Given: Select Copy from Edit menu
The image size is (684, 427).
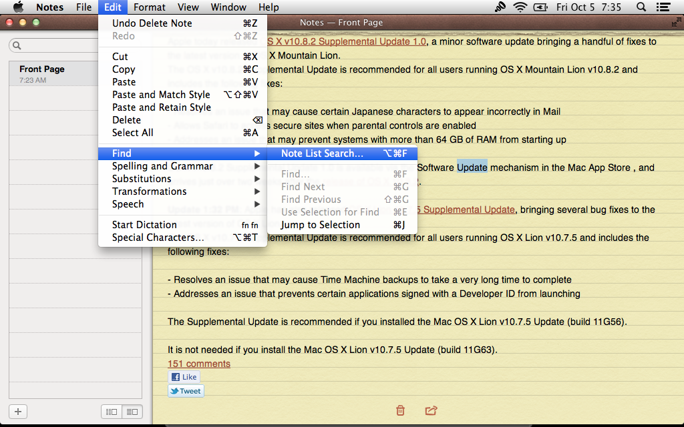Looking at the screenshot, I should [x=182, y=69].
